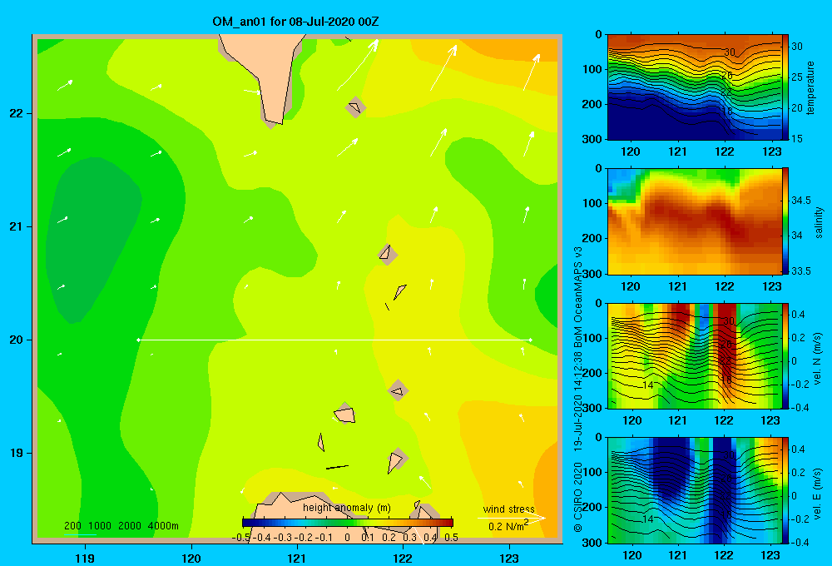The image size is (832, 566).
Task: Click the vel. E color scale bar
Action: 785,490
